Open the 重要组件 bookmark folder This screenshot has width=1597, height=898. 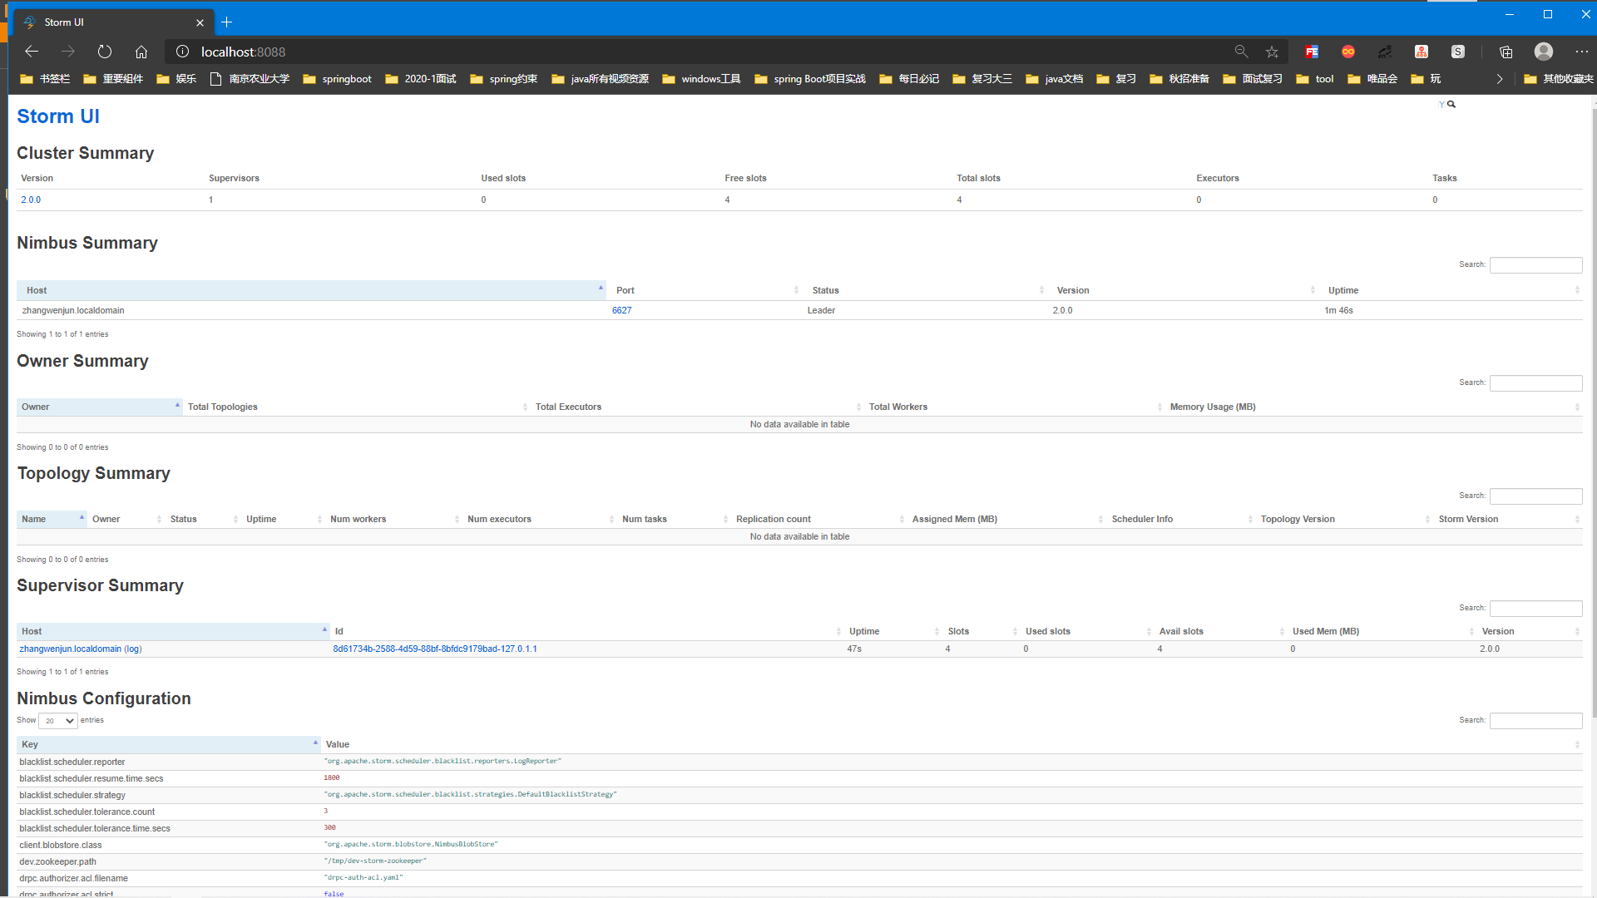(x=113, y=79)
